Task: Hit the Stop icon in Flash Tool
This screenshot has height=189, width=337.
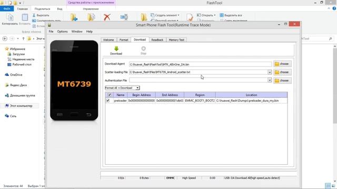Action: (x=143, y=50)
